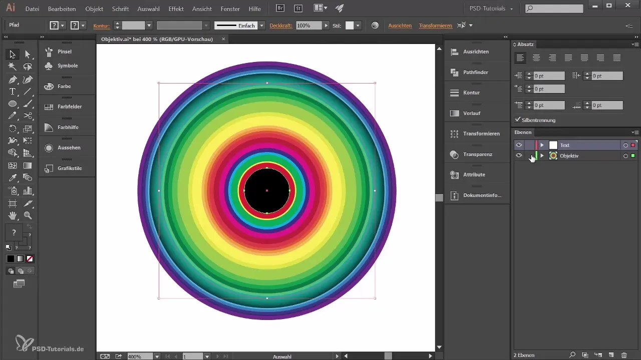Select the Direct Selection tool (white arrow)
641x360 pixels.
(28, 54)
